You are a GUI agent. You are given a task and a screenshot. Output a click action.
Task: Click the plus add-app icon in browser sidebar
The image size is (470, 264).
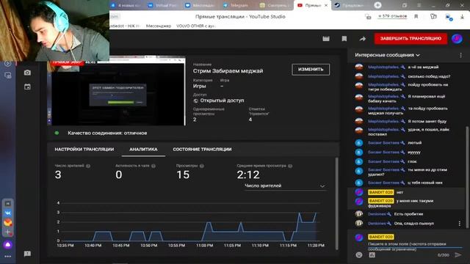(8, 232)
